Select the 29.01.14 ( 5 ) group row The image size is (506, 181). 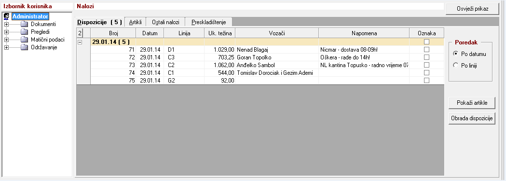click(267, 42)
